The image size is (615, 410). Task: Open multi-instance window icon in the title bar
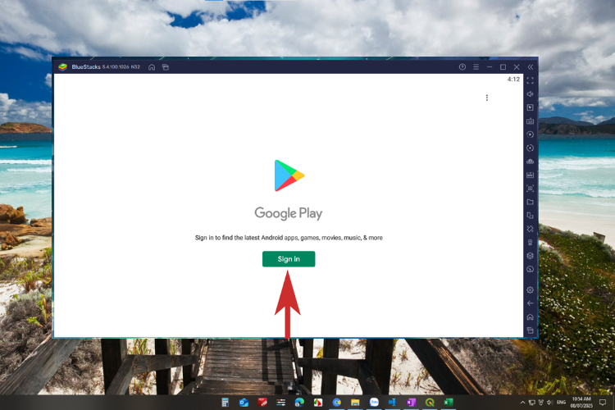click(166, 67)
